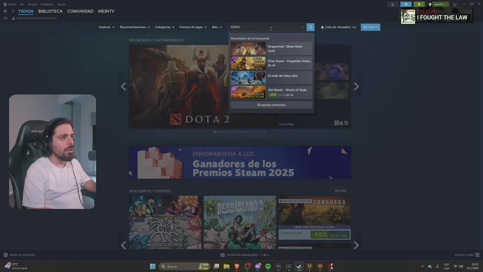The image size is (483, 272).
Task: Enter Big Picture mode via monitor icon
Action: click(455, 5)
